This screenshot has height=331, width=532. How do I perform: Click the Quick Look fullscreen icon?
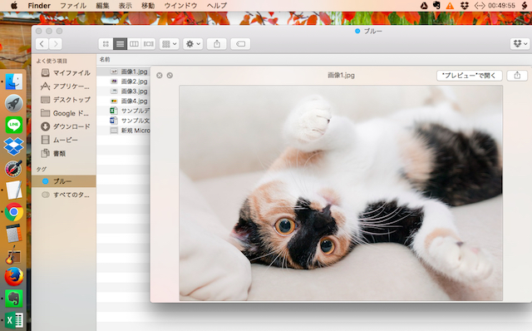tap(170, 76)
